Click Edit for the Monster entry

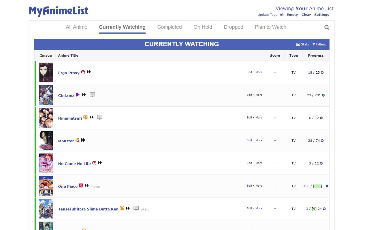pos(249,140)
